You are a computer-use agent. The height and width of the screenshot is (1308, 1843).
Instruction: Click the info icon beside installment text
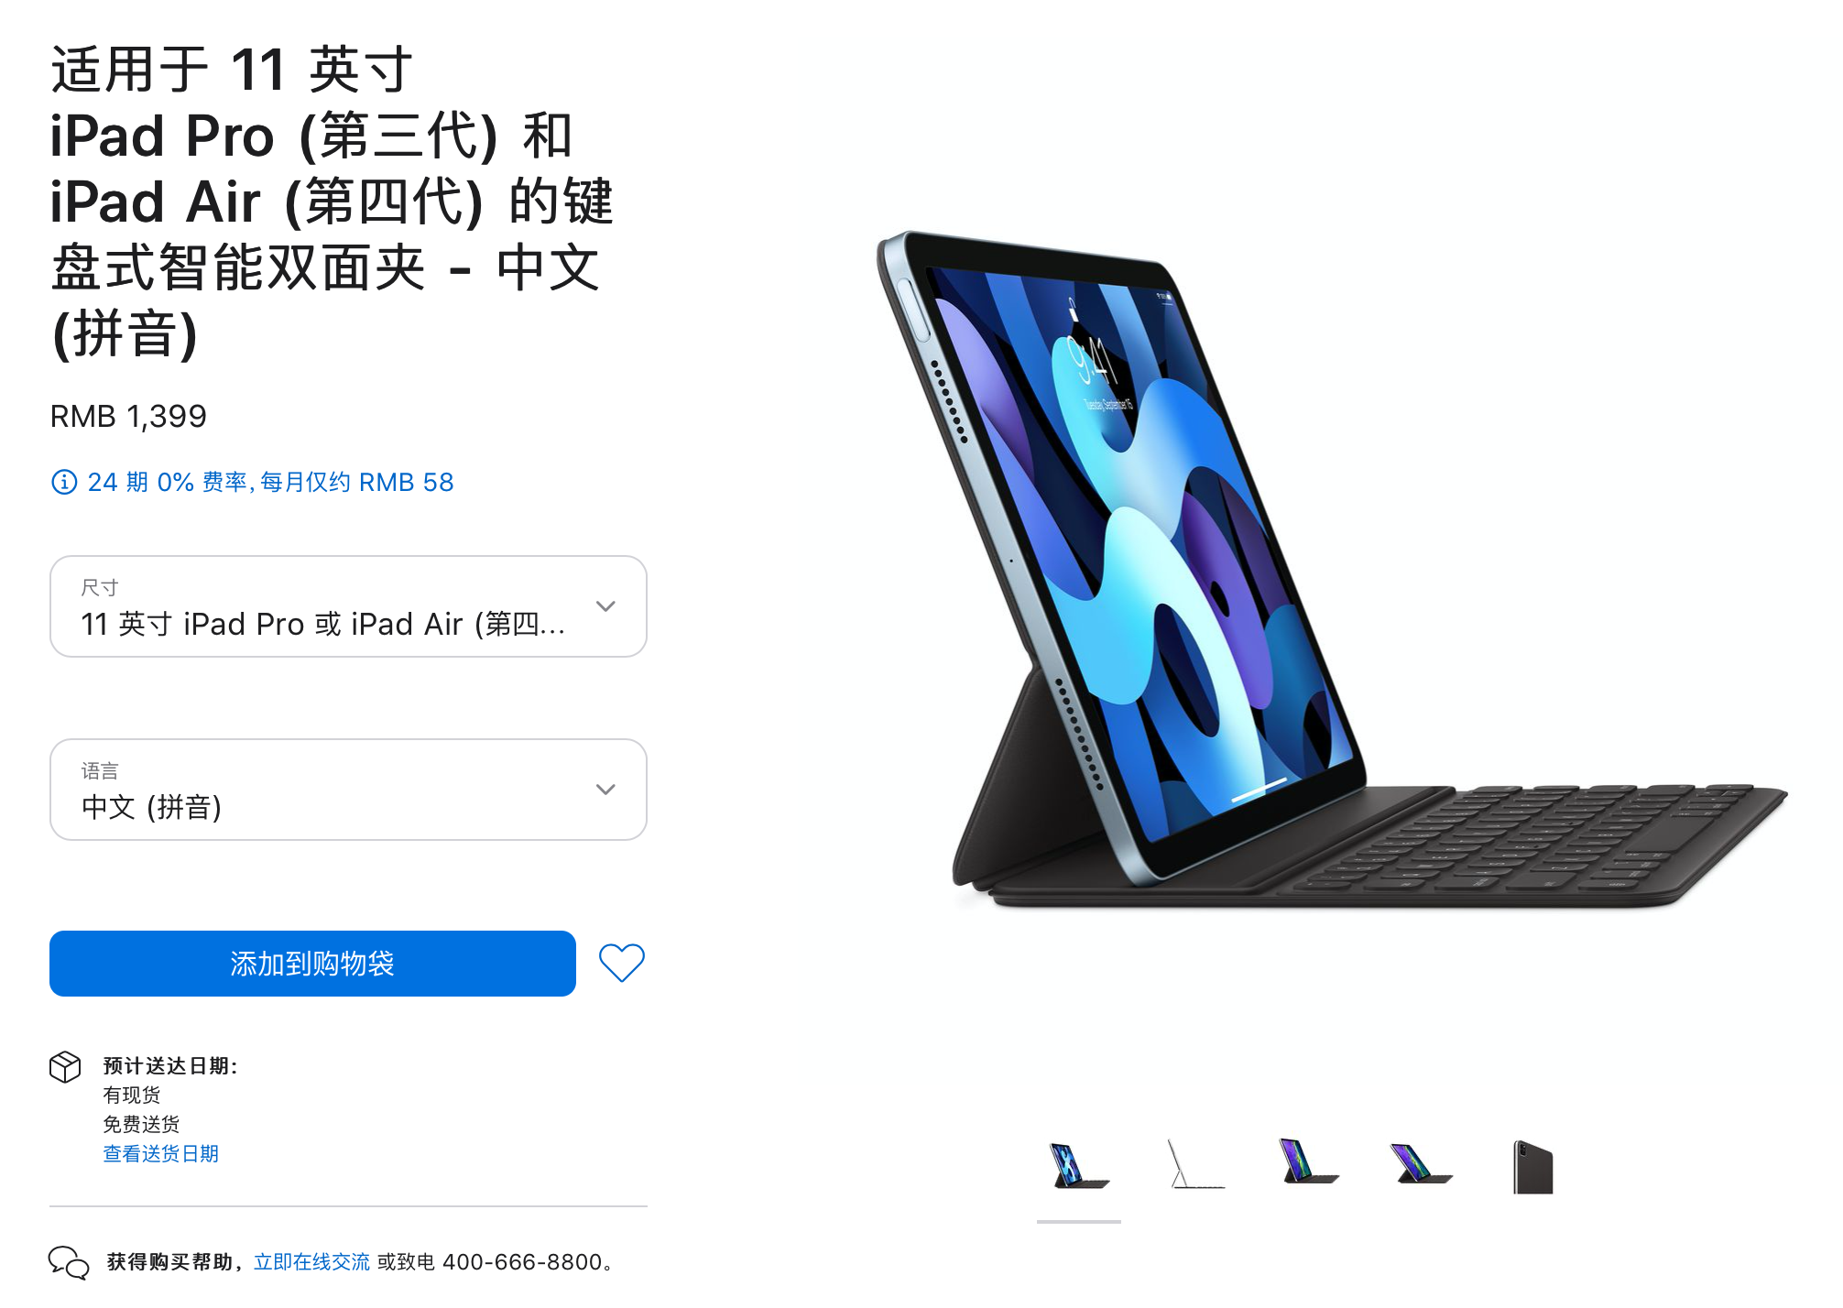[x=64, y=482]
